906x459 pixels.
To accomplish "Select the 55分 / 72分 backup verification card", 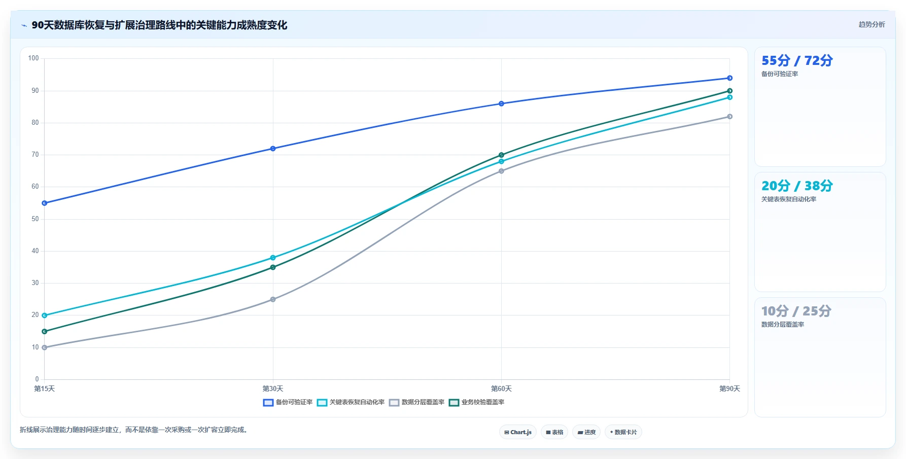I will [820, 107].
